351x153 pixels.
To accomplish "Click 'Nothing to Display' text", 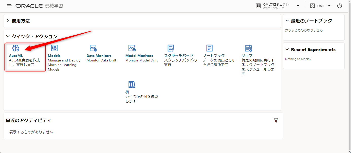I will coord(298,59).
